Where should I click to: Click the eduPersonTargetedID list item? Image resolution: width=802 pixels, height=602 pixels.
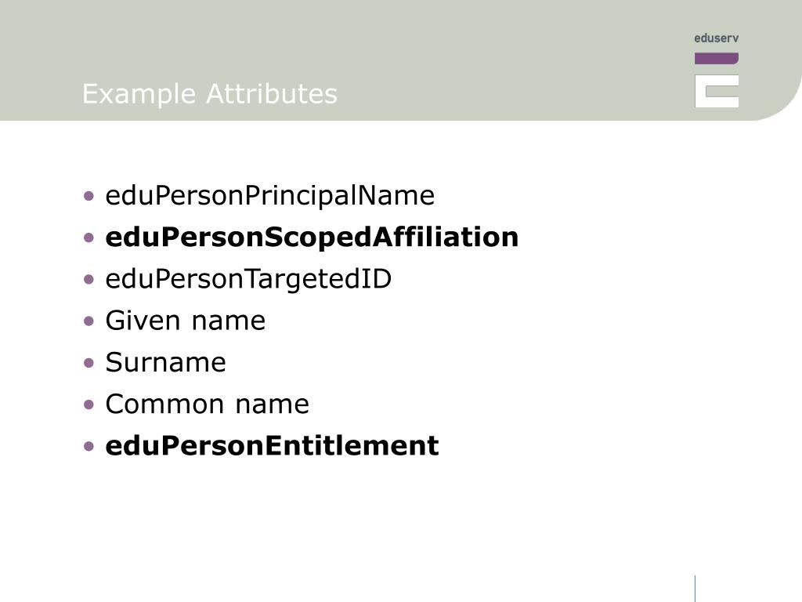pos(248,279)
